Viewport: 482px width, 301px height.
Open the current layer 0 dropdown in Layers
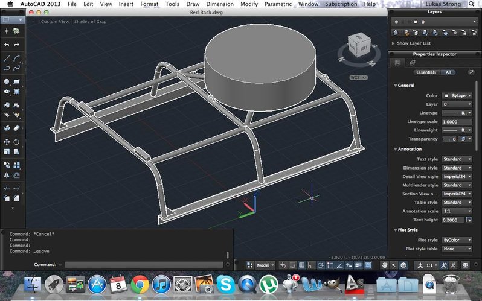coord(434,22)
